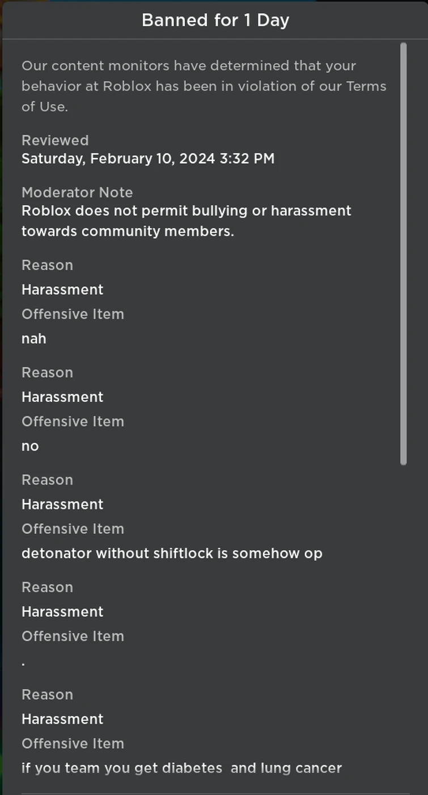The height and width of the screenshot is (795, 428).
Task: Click the "Reviewed" label
Action: tap(55, 141)
